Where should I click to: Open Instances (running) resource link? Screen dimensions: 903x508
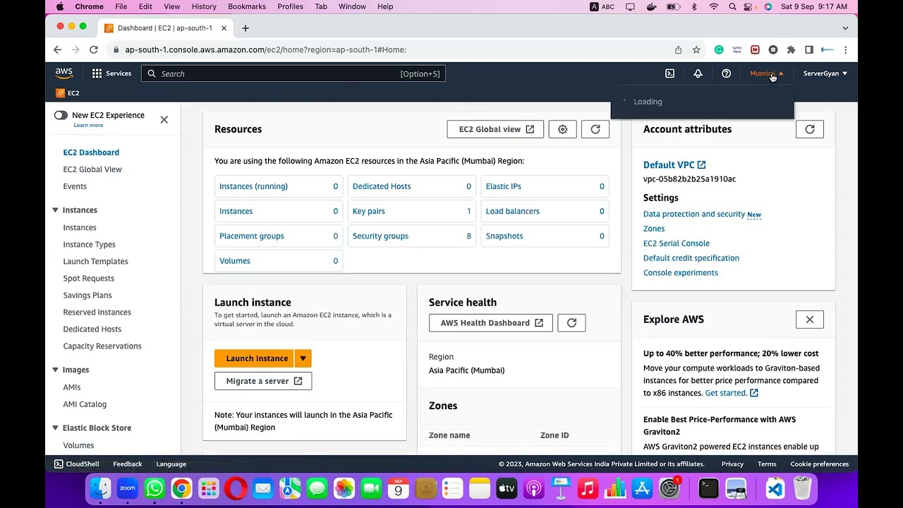pos(253,186)
